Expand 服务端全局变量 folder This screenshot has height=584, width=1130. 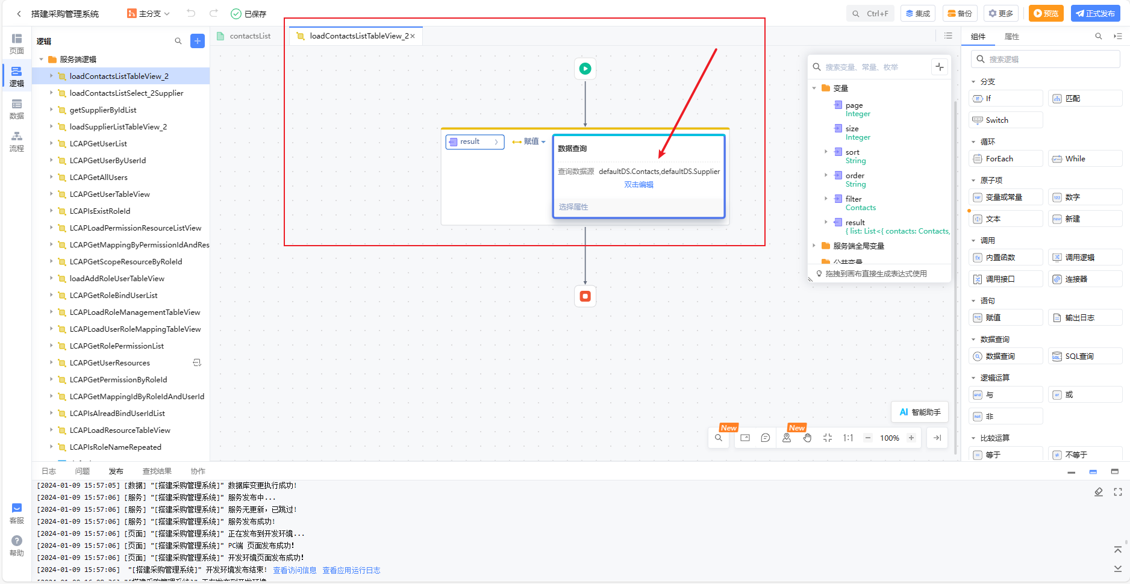coord(814,246)
